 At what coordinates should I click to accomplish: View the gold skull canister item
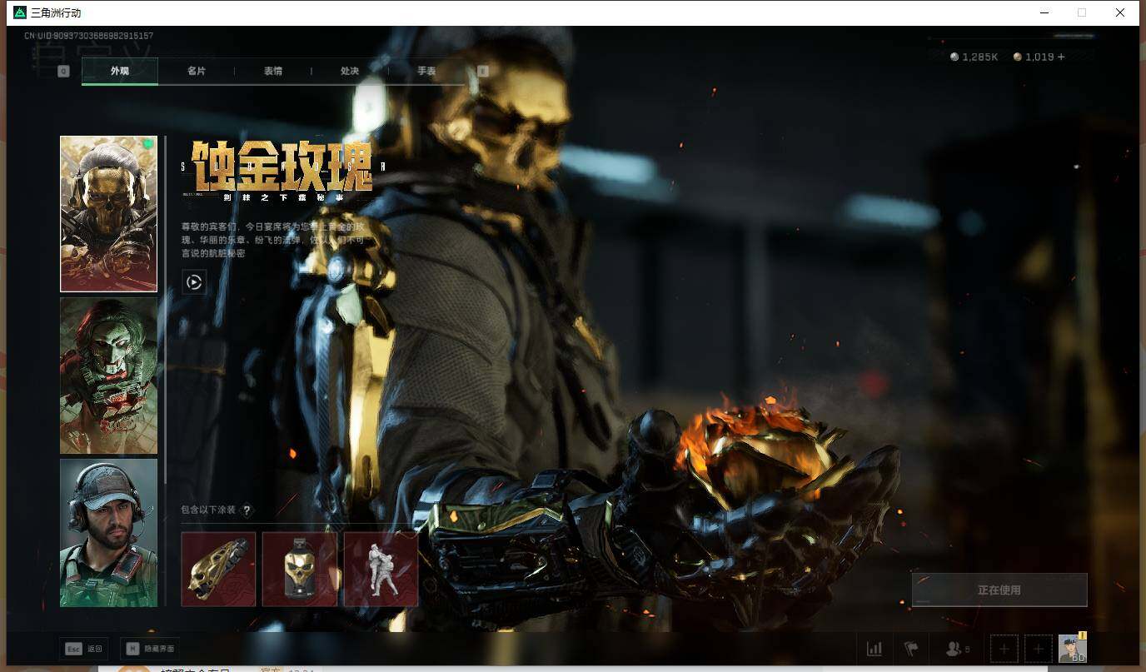tap(300, 570)
